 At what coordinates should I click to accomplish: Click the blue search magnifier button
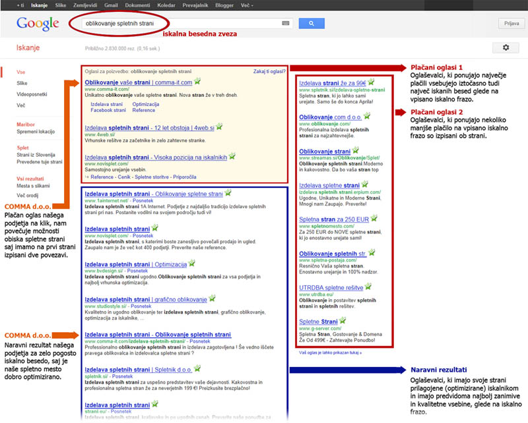pos(312,23)
